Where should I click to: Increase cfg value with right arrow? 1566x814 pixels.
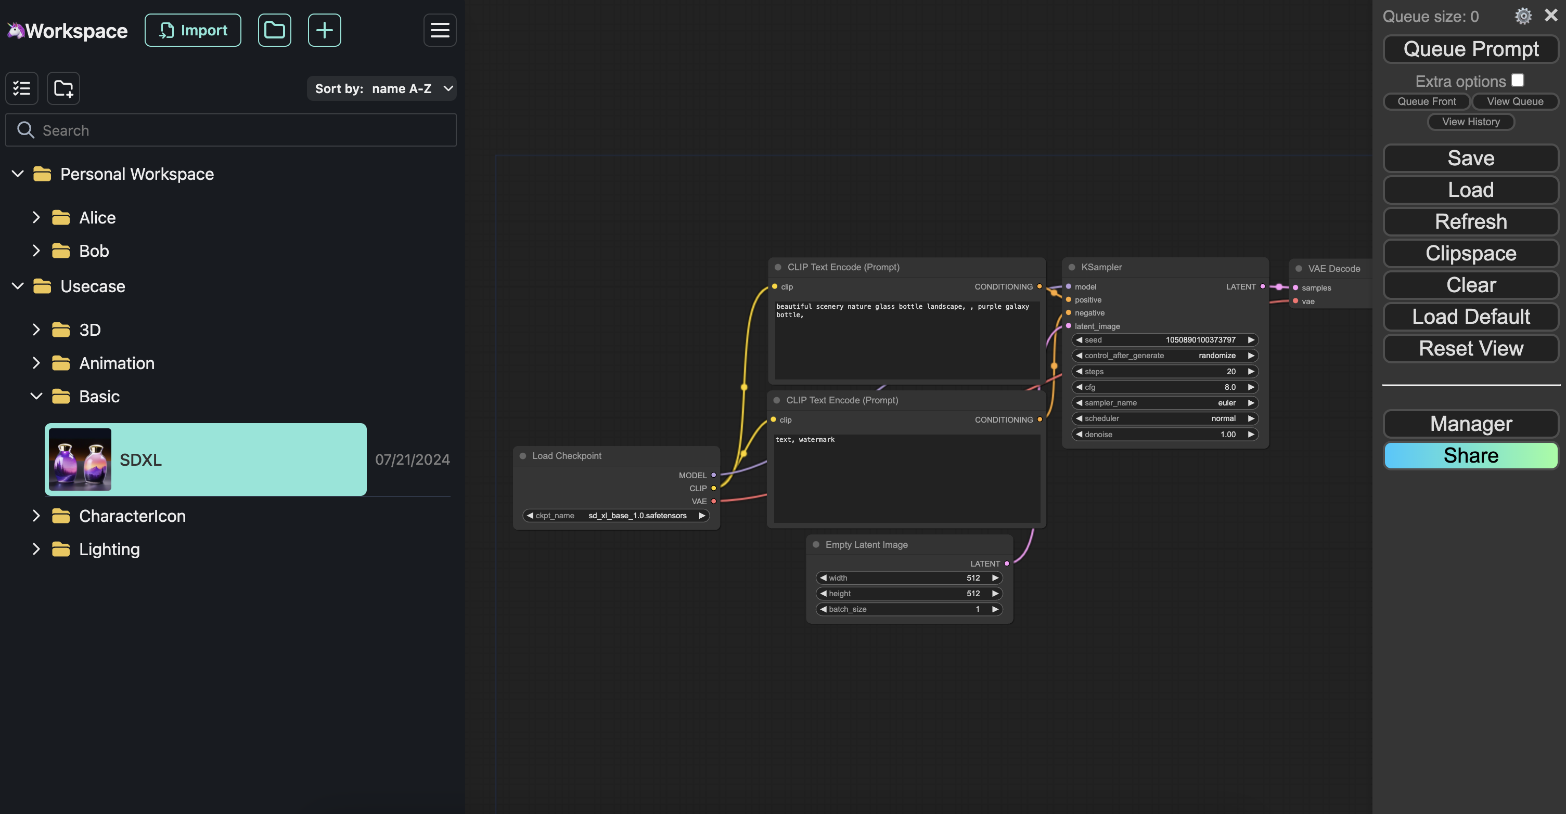(x=1251, y=387)
